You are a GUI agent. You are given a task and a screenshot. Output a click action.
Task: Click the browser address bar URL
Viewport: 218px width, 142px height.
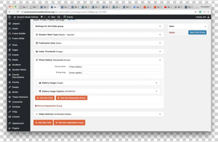pyautogui.click(x=65, y=12)
